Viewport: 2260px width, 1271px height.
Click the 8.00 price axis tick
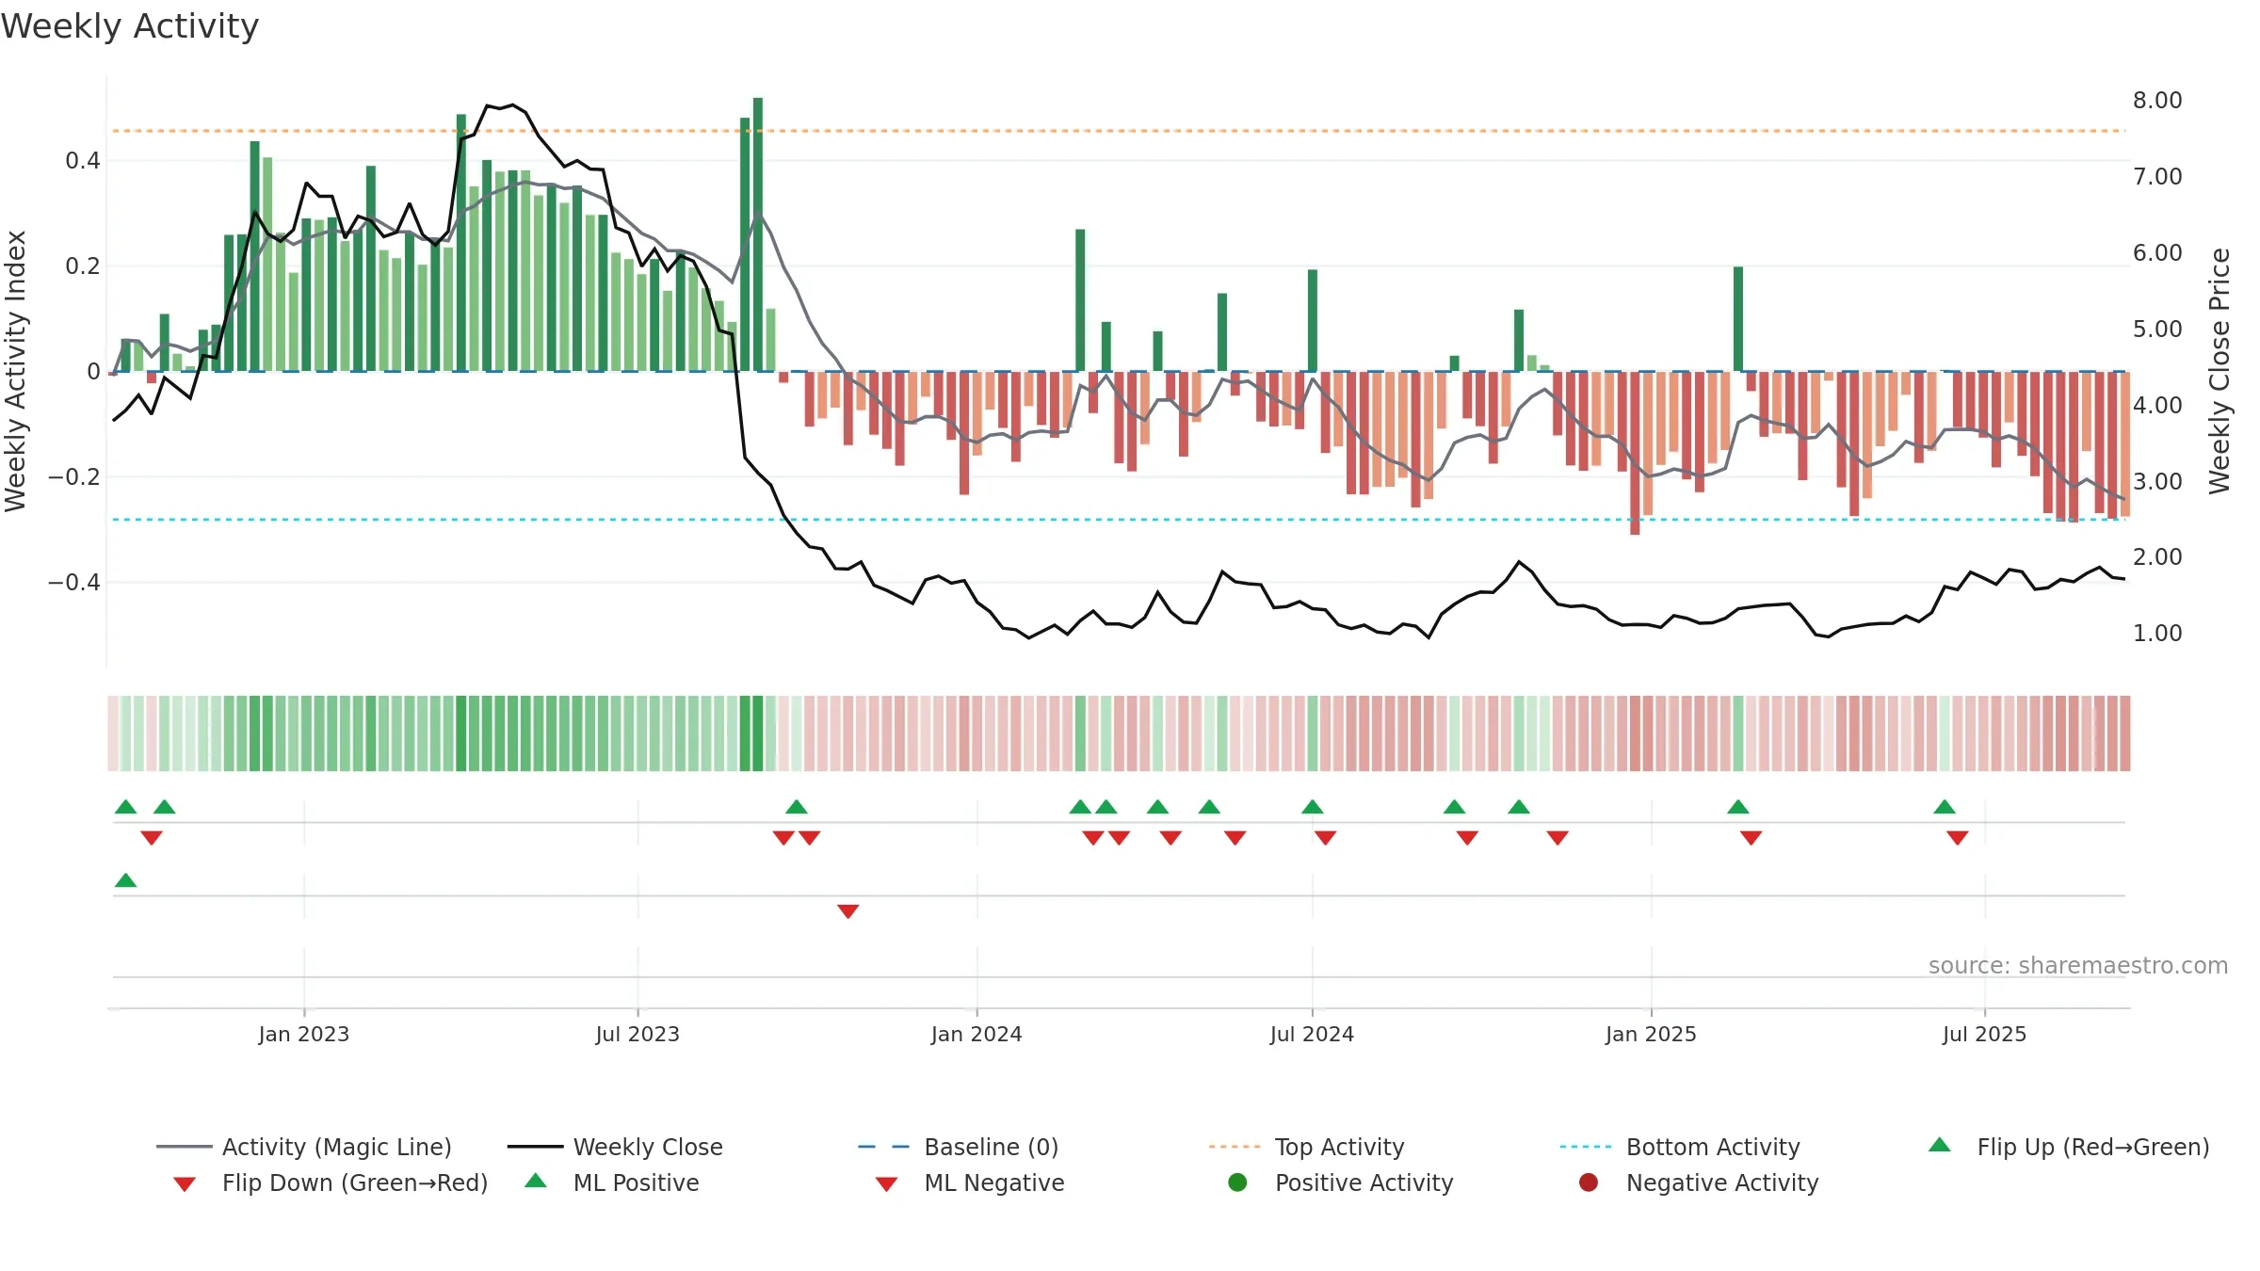2157,100
